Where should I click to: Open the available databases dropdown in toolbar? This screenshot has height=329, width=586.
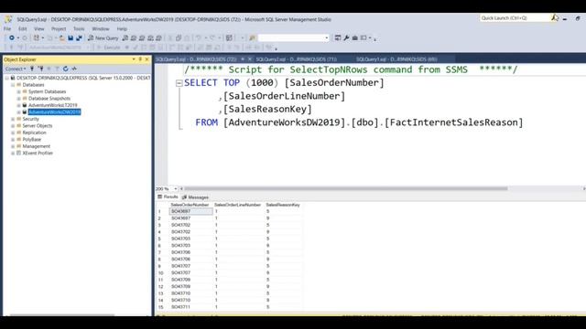[x=88, y=48]
